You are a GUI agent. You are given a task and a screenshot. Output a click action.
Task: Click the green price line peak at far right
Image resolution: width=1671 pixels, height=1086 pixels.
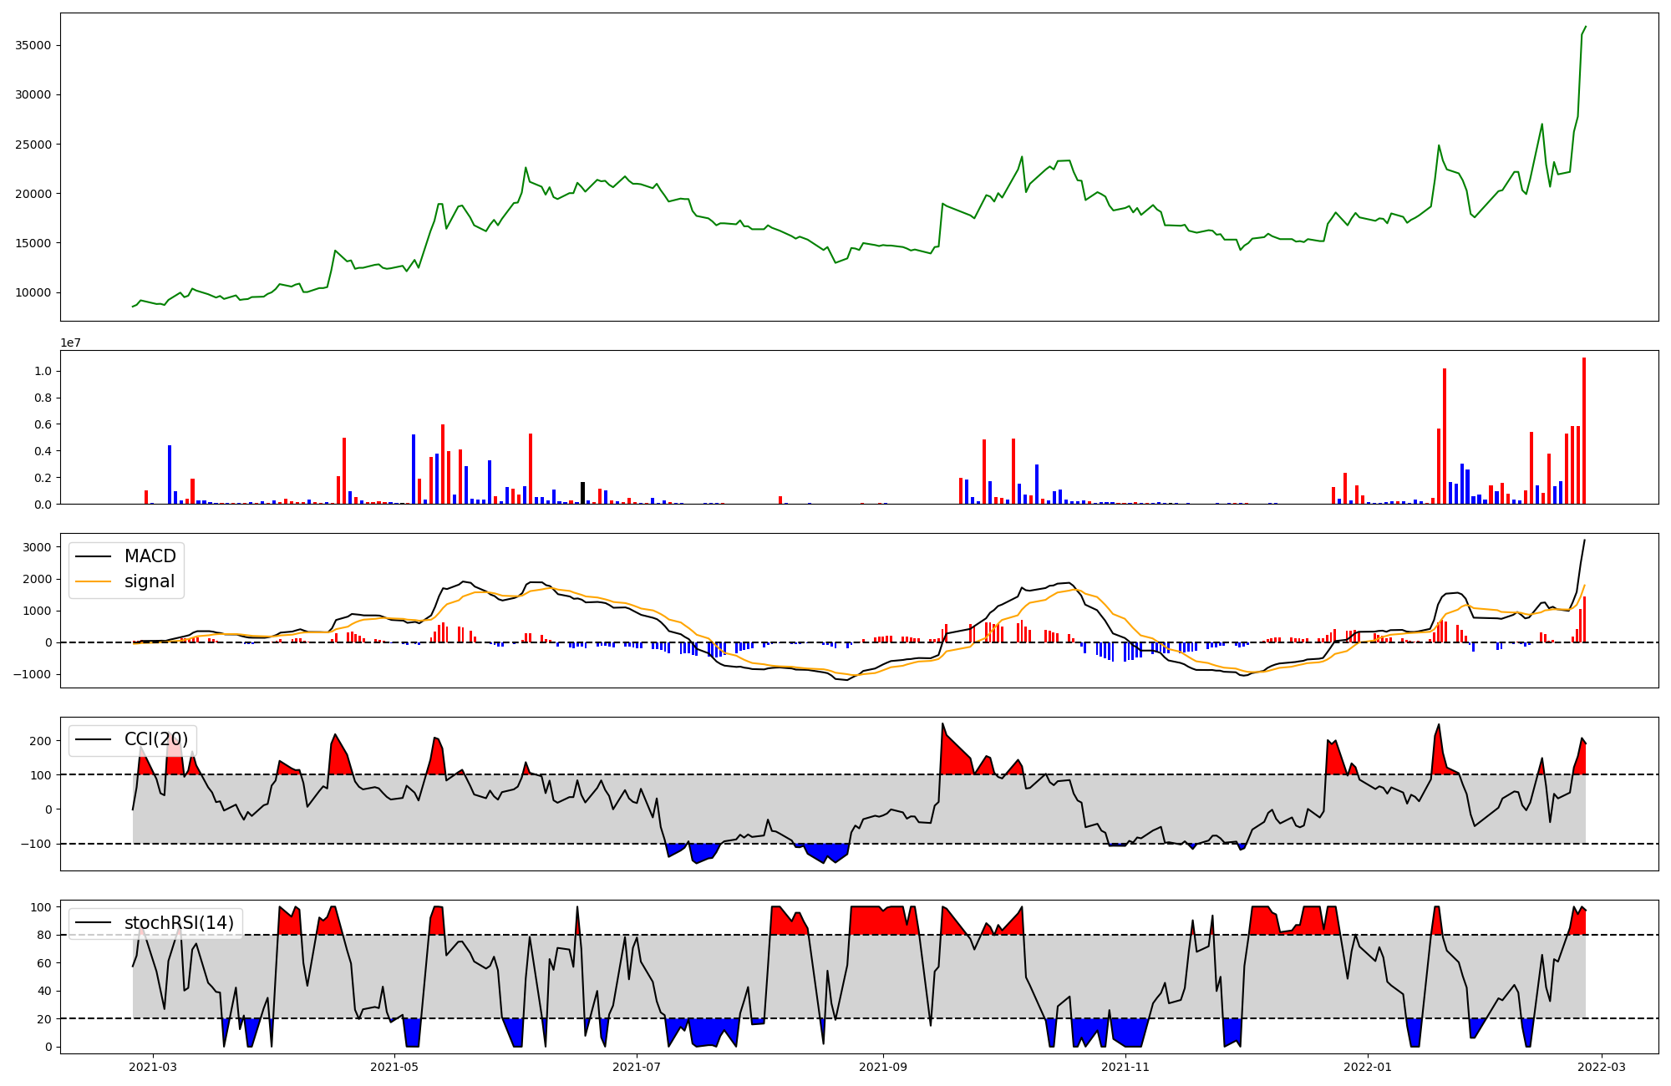pyautogui.click(x=1585, y=27)
